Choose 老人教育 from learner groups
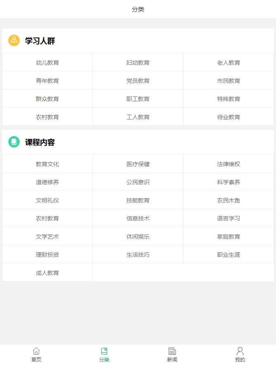 (229, 63)
